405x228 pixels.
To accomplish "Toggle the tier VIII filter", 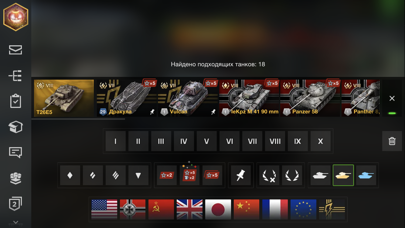I will coord(275,141).
